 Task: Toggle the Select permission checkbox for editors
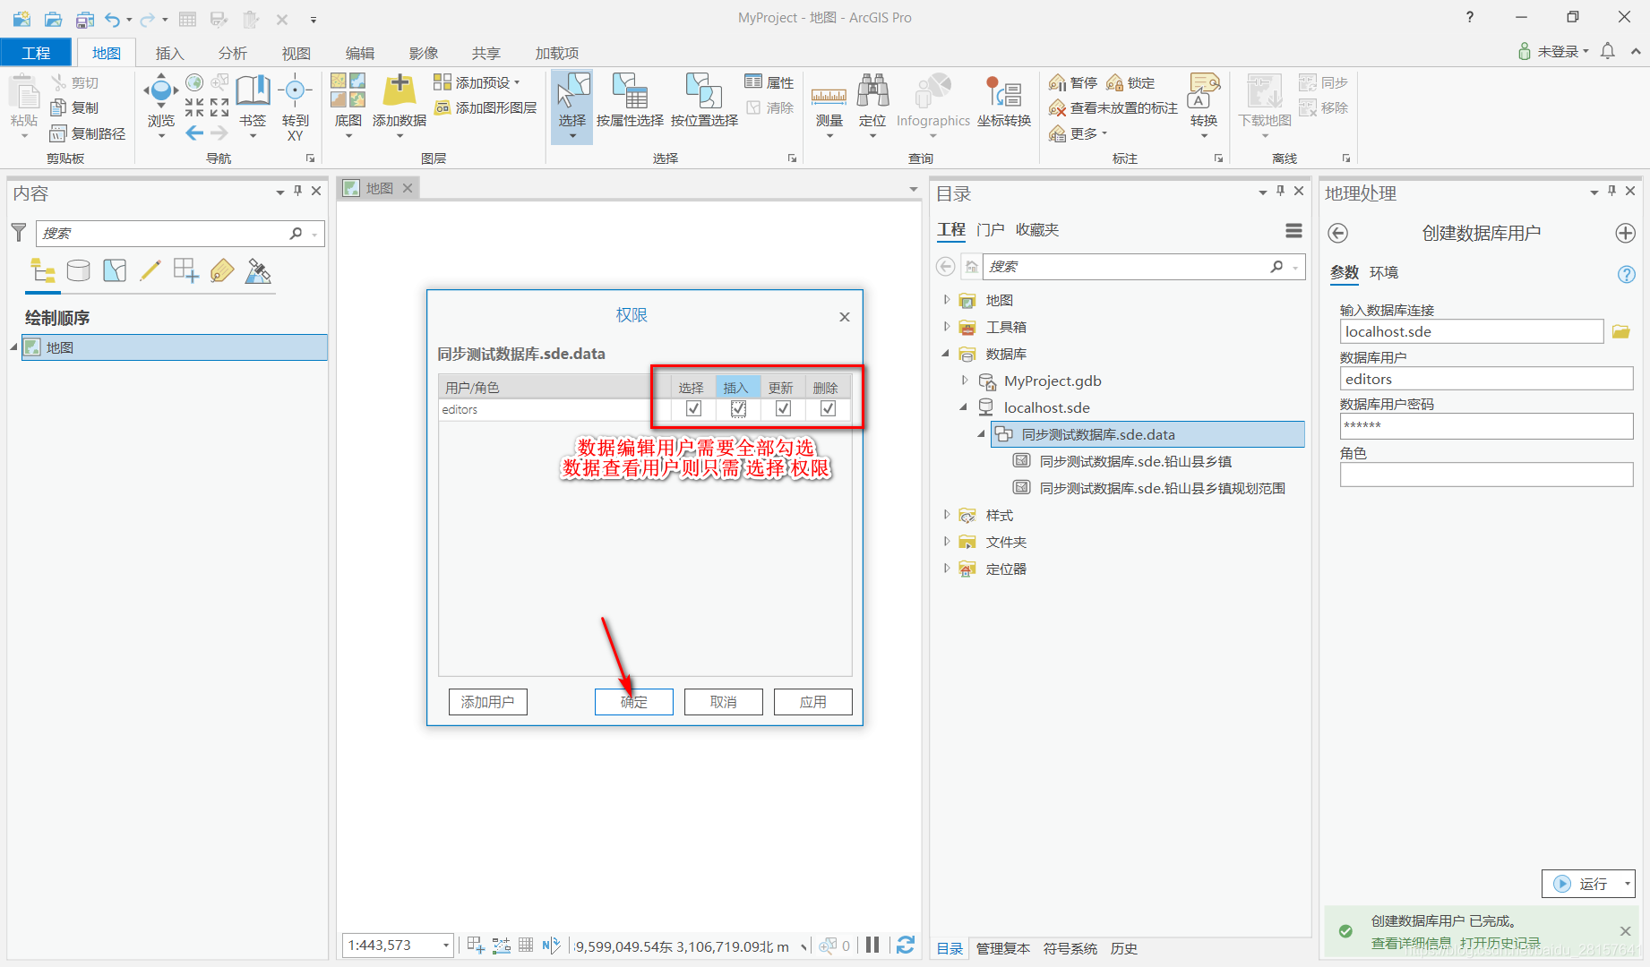[693, 408]
